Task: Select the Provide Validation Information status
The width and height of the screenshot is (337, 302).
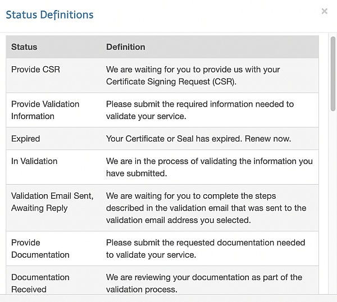Action: point(45,110)
